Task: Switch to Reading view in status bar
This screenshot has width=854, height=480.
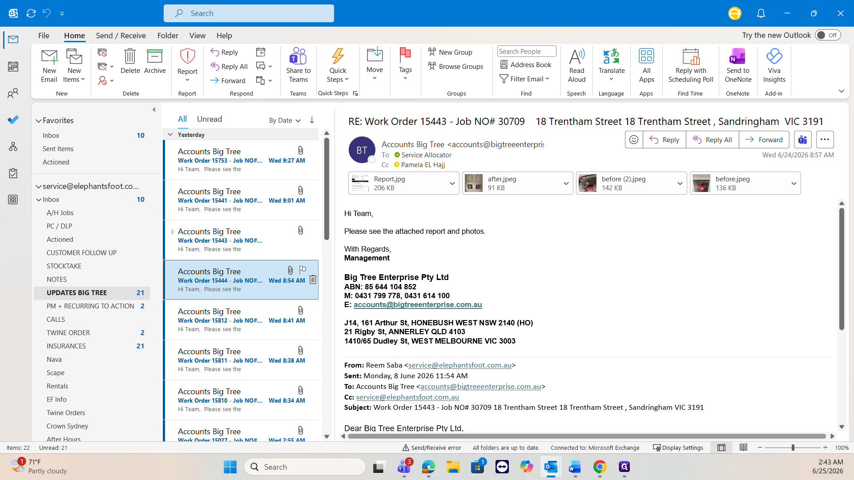Action: (x=743, y=448)
